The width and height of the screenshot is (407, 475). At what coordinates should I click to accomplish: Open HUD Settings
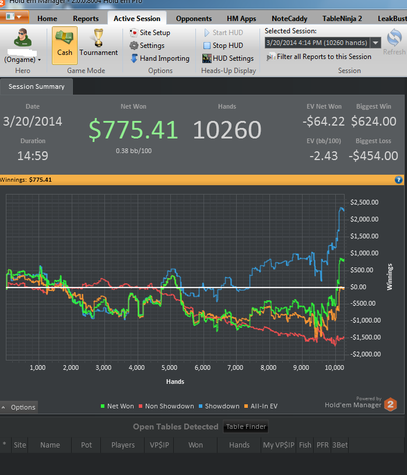click(x=228, y=58)
